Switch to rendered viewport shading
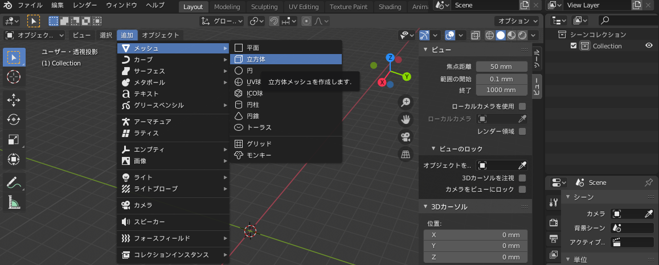 522,35
